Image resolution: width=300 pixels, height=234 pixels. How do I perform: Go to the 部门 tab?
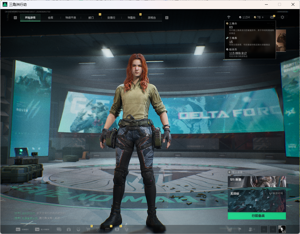[x=91, y=18]
